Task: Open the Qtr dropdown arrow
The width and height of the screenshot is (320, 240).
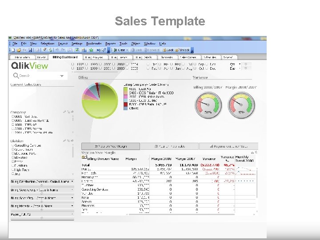Action: click(x=240, y=64)
